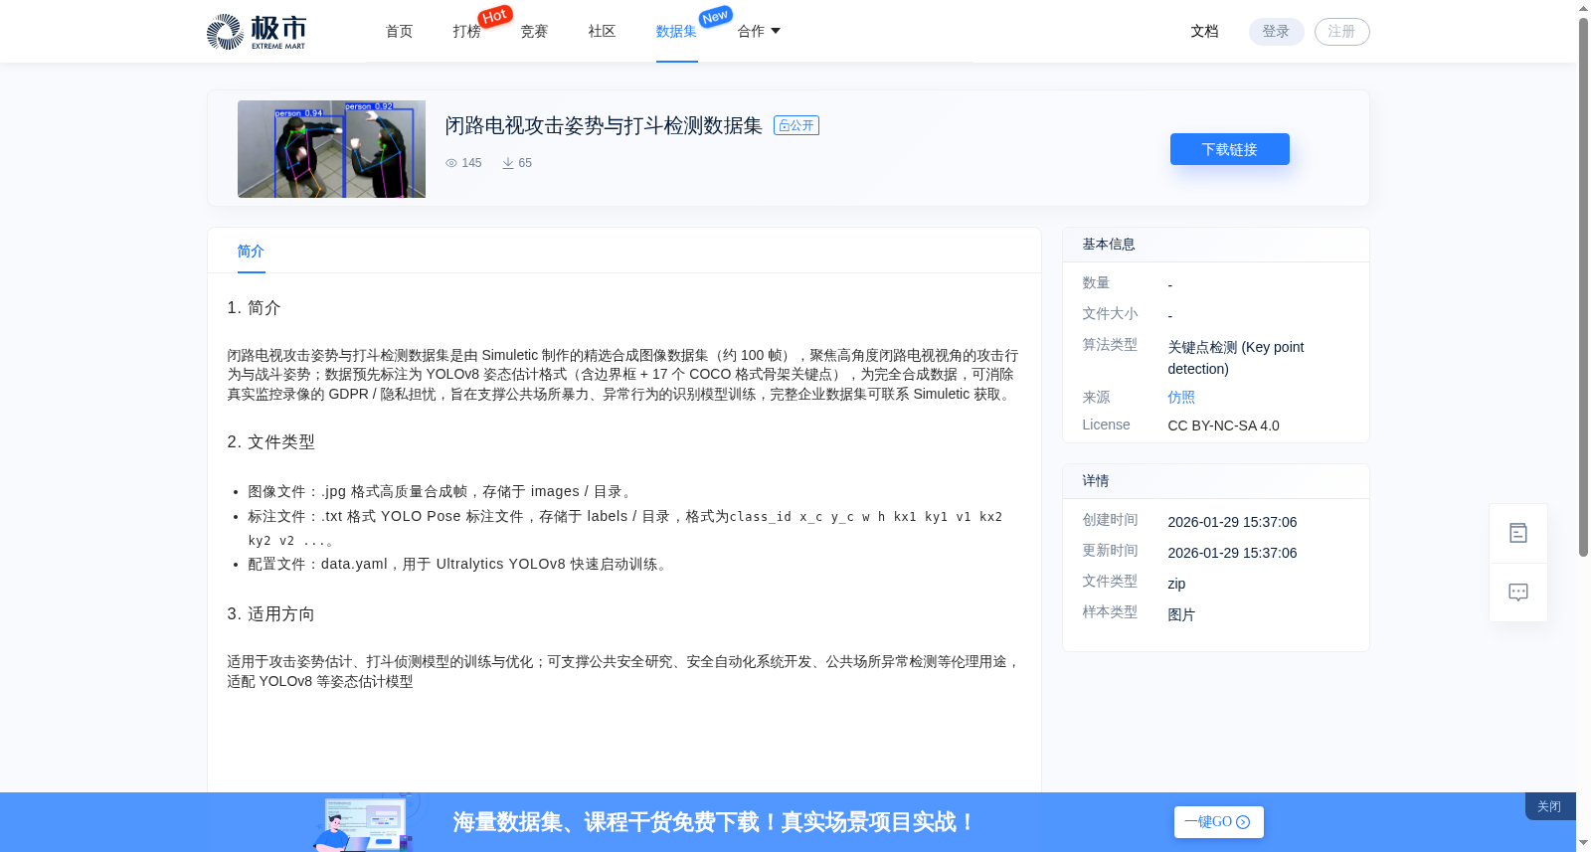
Task: Click the 详情 panel header
Action: [1216, 481]
